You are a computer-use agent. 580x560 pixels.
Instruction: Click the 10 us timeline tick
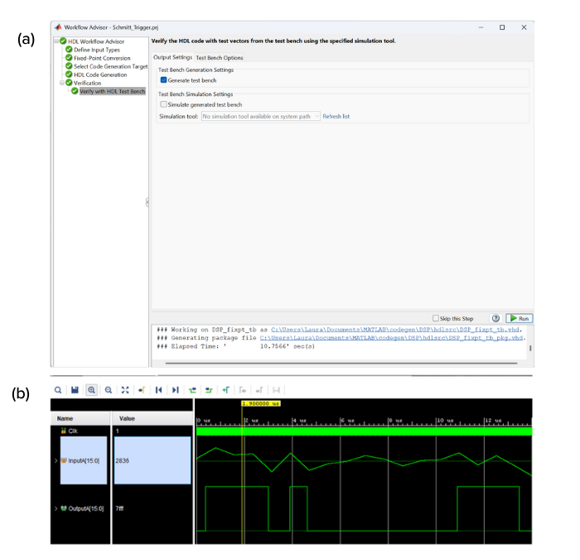point(445,421)
